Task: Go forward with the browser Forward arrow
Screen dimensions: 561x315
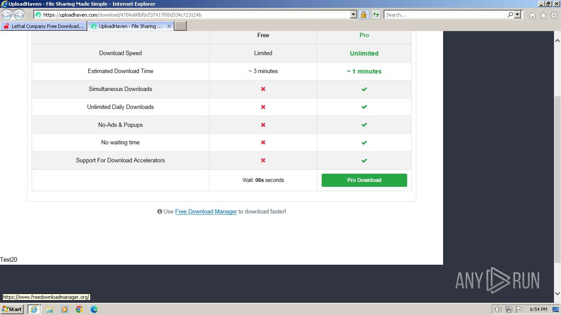Action: click(19, 15)
